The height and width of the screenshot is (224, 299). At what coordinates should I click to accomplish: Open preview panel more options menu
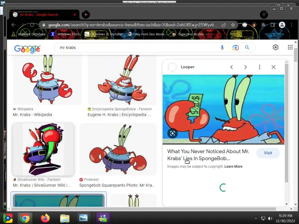pos(259,67)
